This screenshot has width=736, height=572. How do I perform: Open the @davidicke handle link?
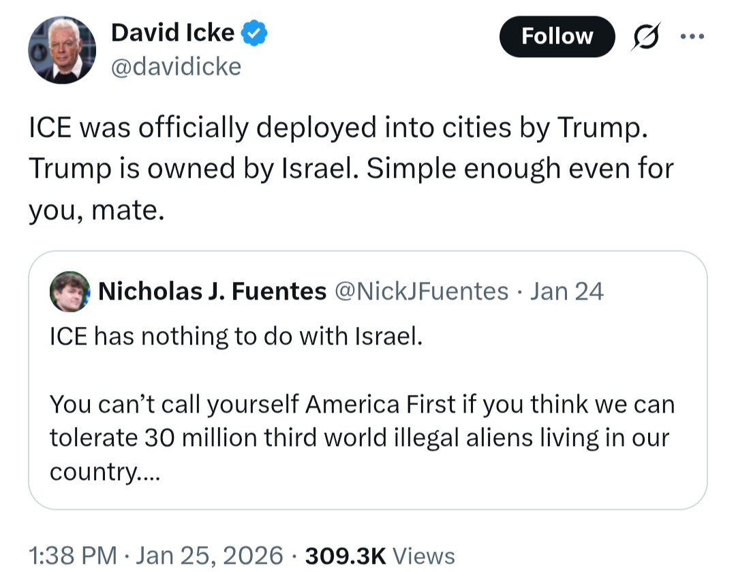(x=175, y=67)
